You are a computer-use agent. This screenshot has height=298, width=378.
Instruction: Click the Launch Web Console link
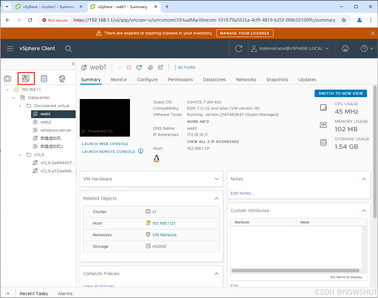(105, 144)
